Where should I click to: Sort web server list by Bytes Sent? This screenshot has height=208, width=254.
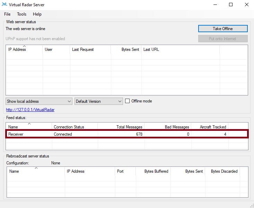pyautogui.click(x=126, y=49)
